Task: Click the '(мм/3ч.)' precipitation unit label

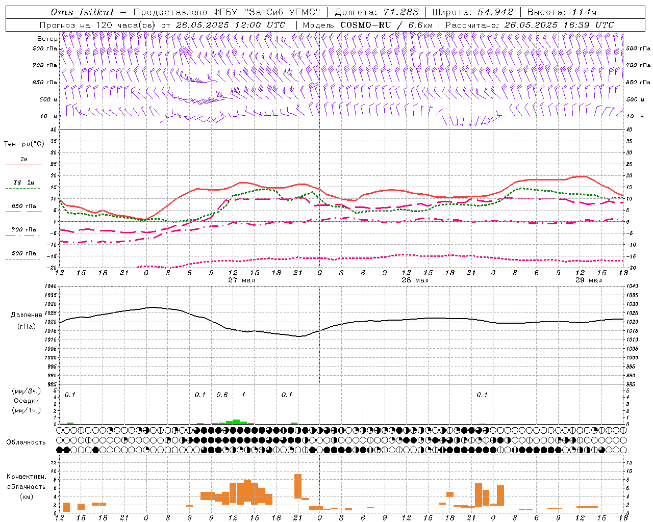Action: coord(27,391)
